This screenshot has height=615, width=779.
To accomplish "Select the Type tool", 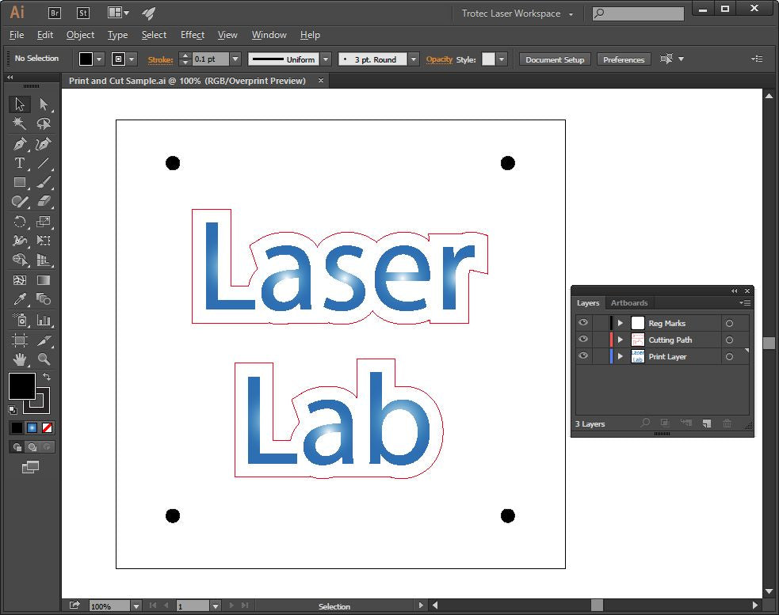I will tap(20, 163).
